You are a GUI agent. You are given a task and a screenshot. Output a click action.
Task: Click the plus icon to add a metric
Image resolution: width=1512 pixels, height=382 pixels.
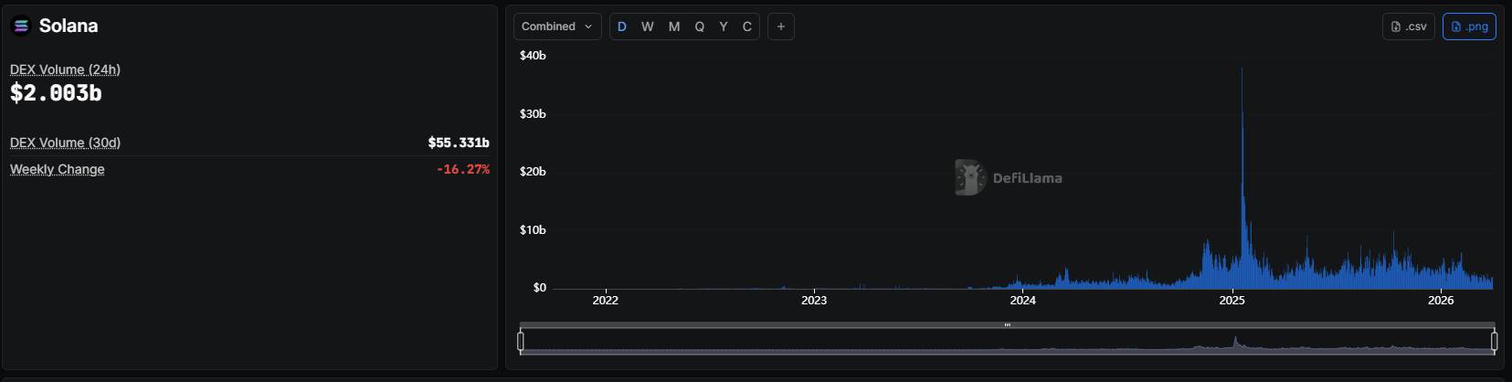[x=780, y=27]
